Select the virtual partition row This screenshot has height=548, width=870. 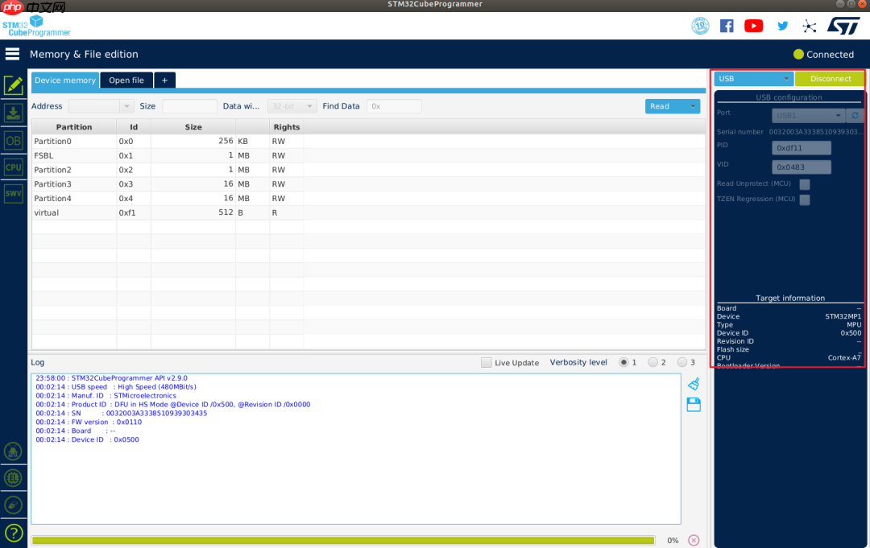[368, 212]
